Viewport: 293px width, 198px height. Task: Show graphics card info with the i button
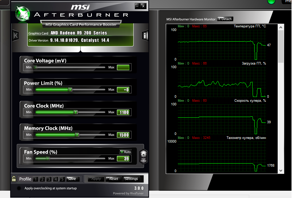[145, 35]
